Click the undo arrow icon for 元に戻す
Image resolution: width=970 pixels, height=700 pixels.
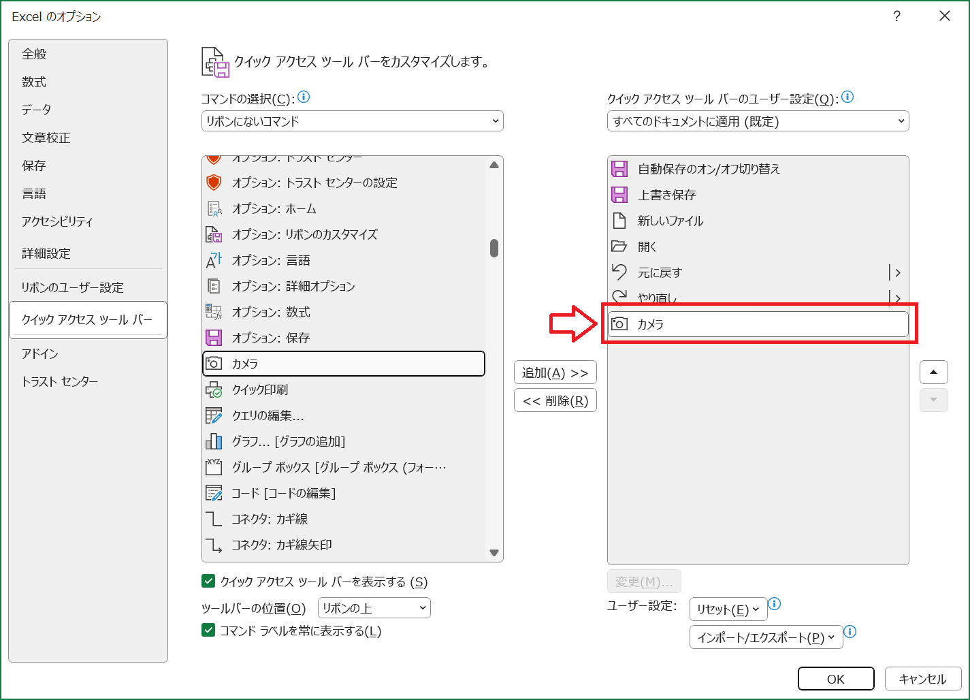point(619,272)
